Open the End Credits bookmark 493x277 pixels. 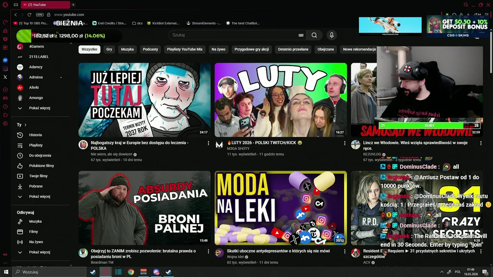pos(109,23)
